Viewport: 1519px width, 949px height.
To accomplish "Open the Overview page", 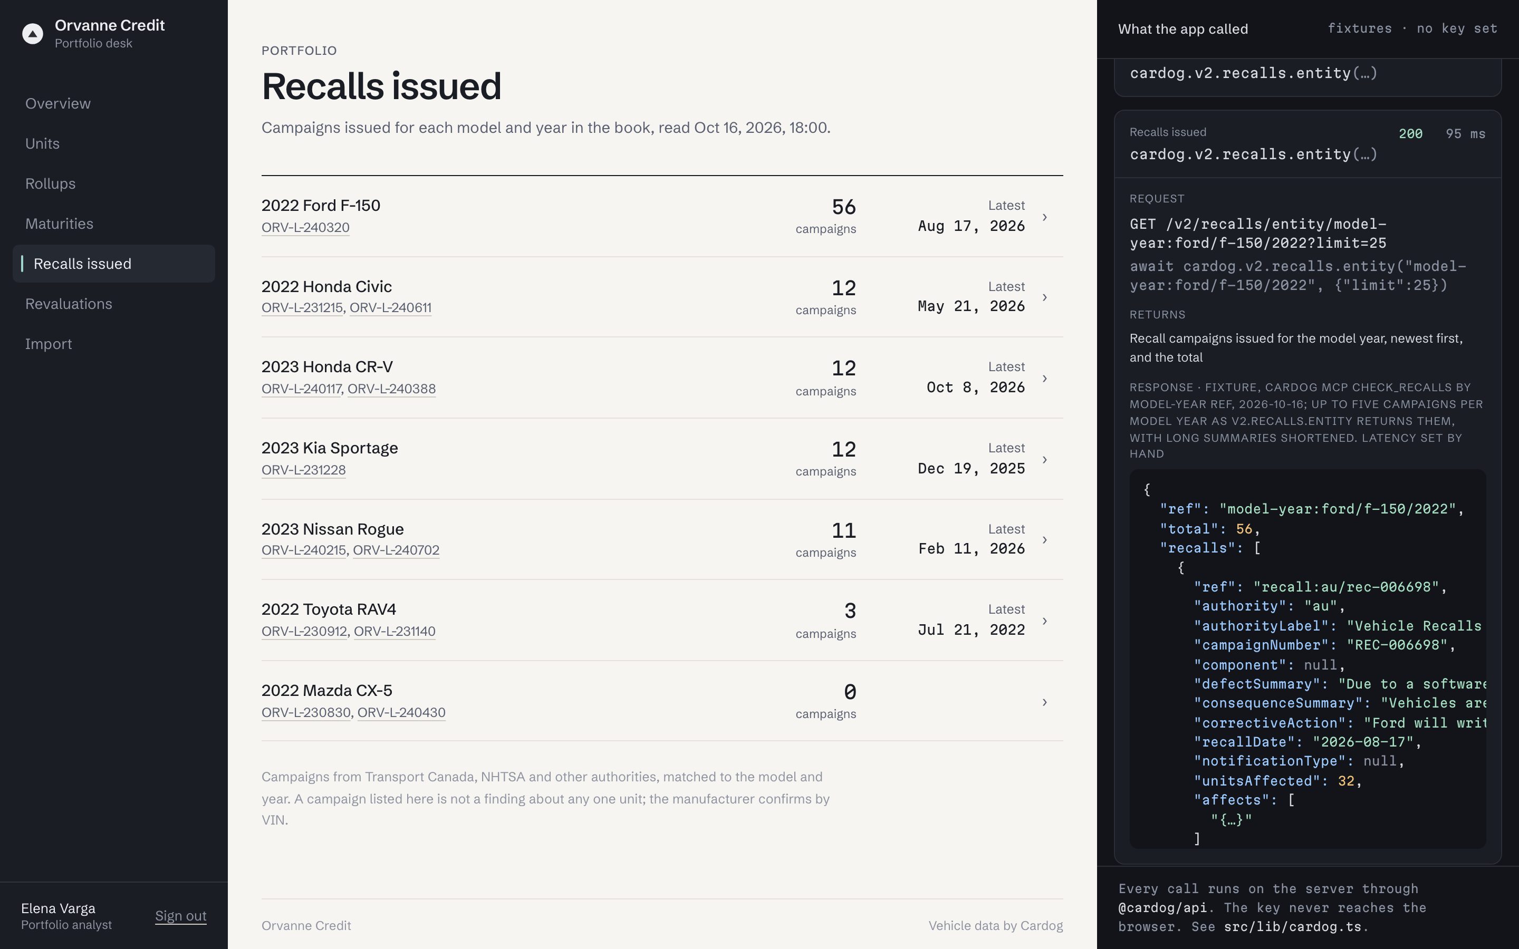I will click(113, 103).
